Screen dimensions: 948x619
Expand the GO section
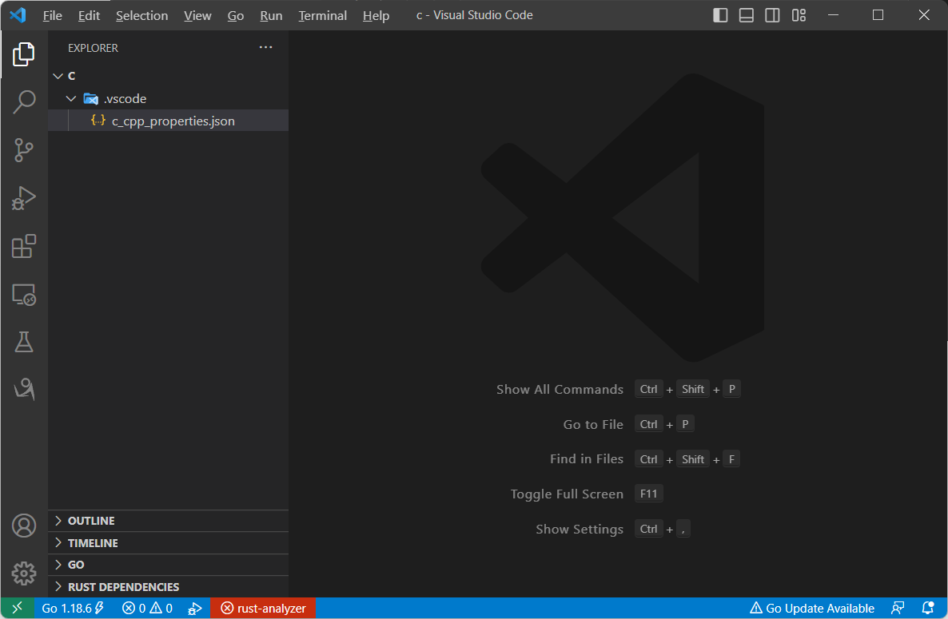tap(168, 565)
